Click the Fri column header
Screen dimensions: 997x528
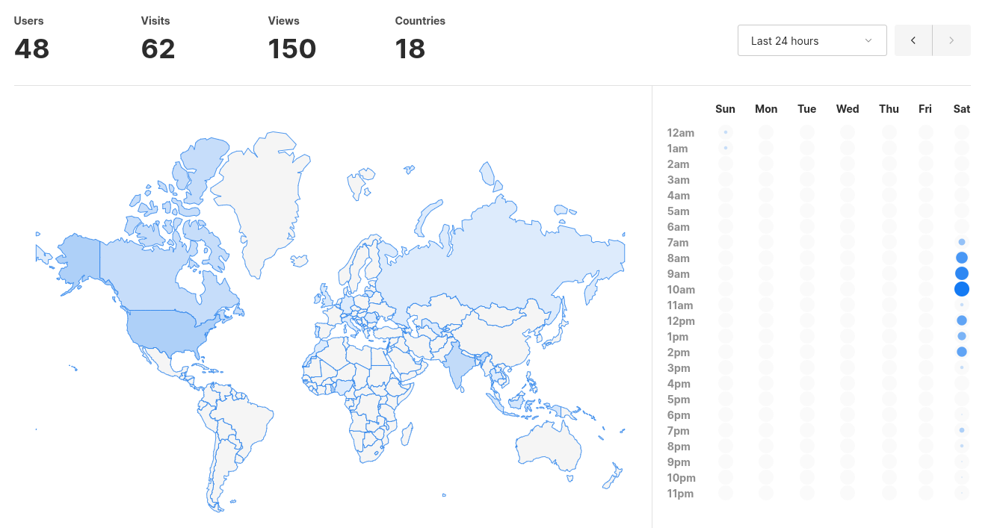pyautogui.click(x=925, y=109)
